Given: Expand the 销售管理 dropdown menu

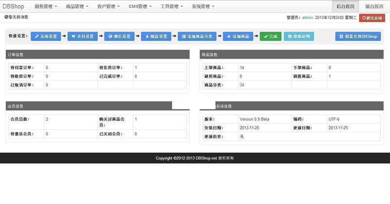Looking at the screenshot, I should tap(46, 6).
